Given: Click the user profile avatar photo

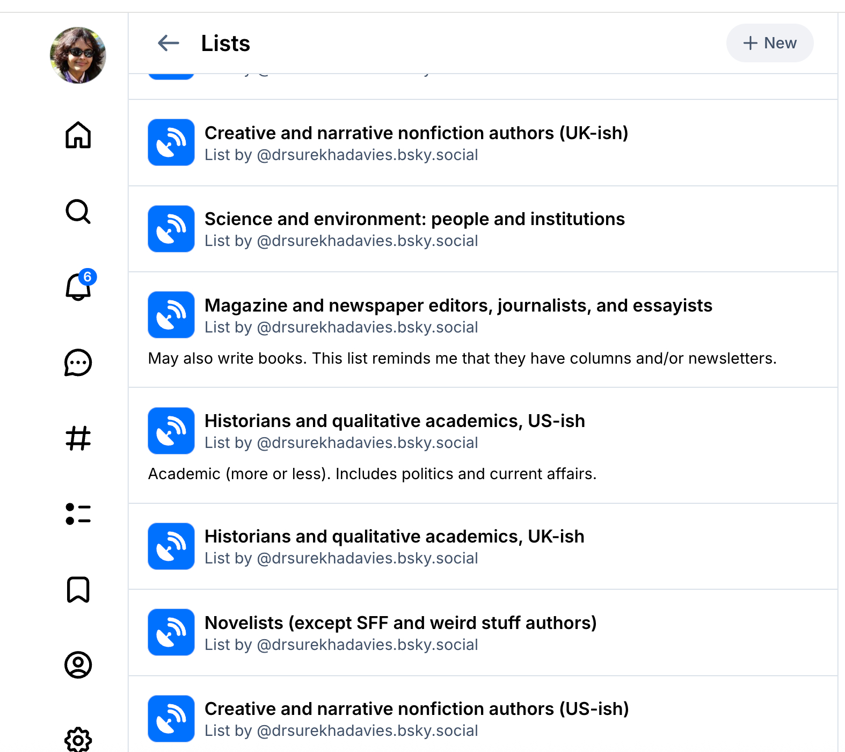Looking at the screenshot, I should pos(78,55).
